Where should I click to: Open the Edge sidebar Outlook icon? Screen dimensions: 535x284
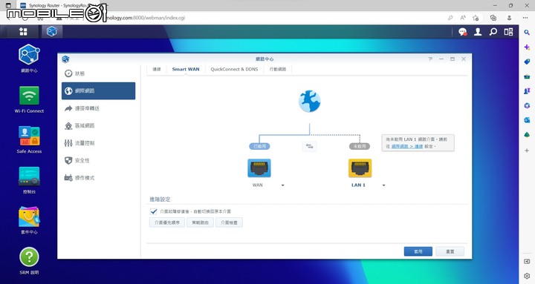coord(527,120)
